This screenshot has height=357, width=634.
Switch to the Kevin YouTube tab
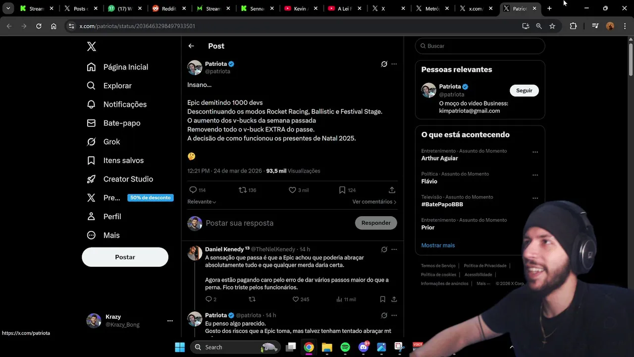pyautogui.click(x=301, y=8)
